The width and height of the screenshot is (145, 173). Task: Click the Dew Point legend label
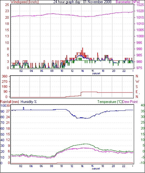130,102
